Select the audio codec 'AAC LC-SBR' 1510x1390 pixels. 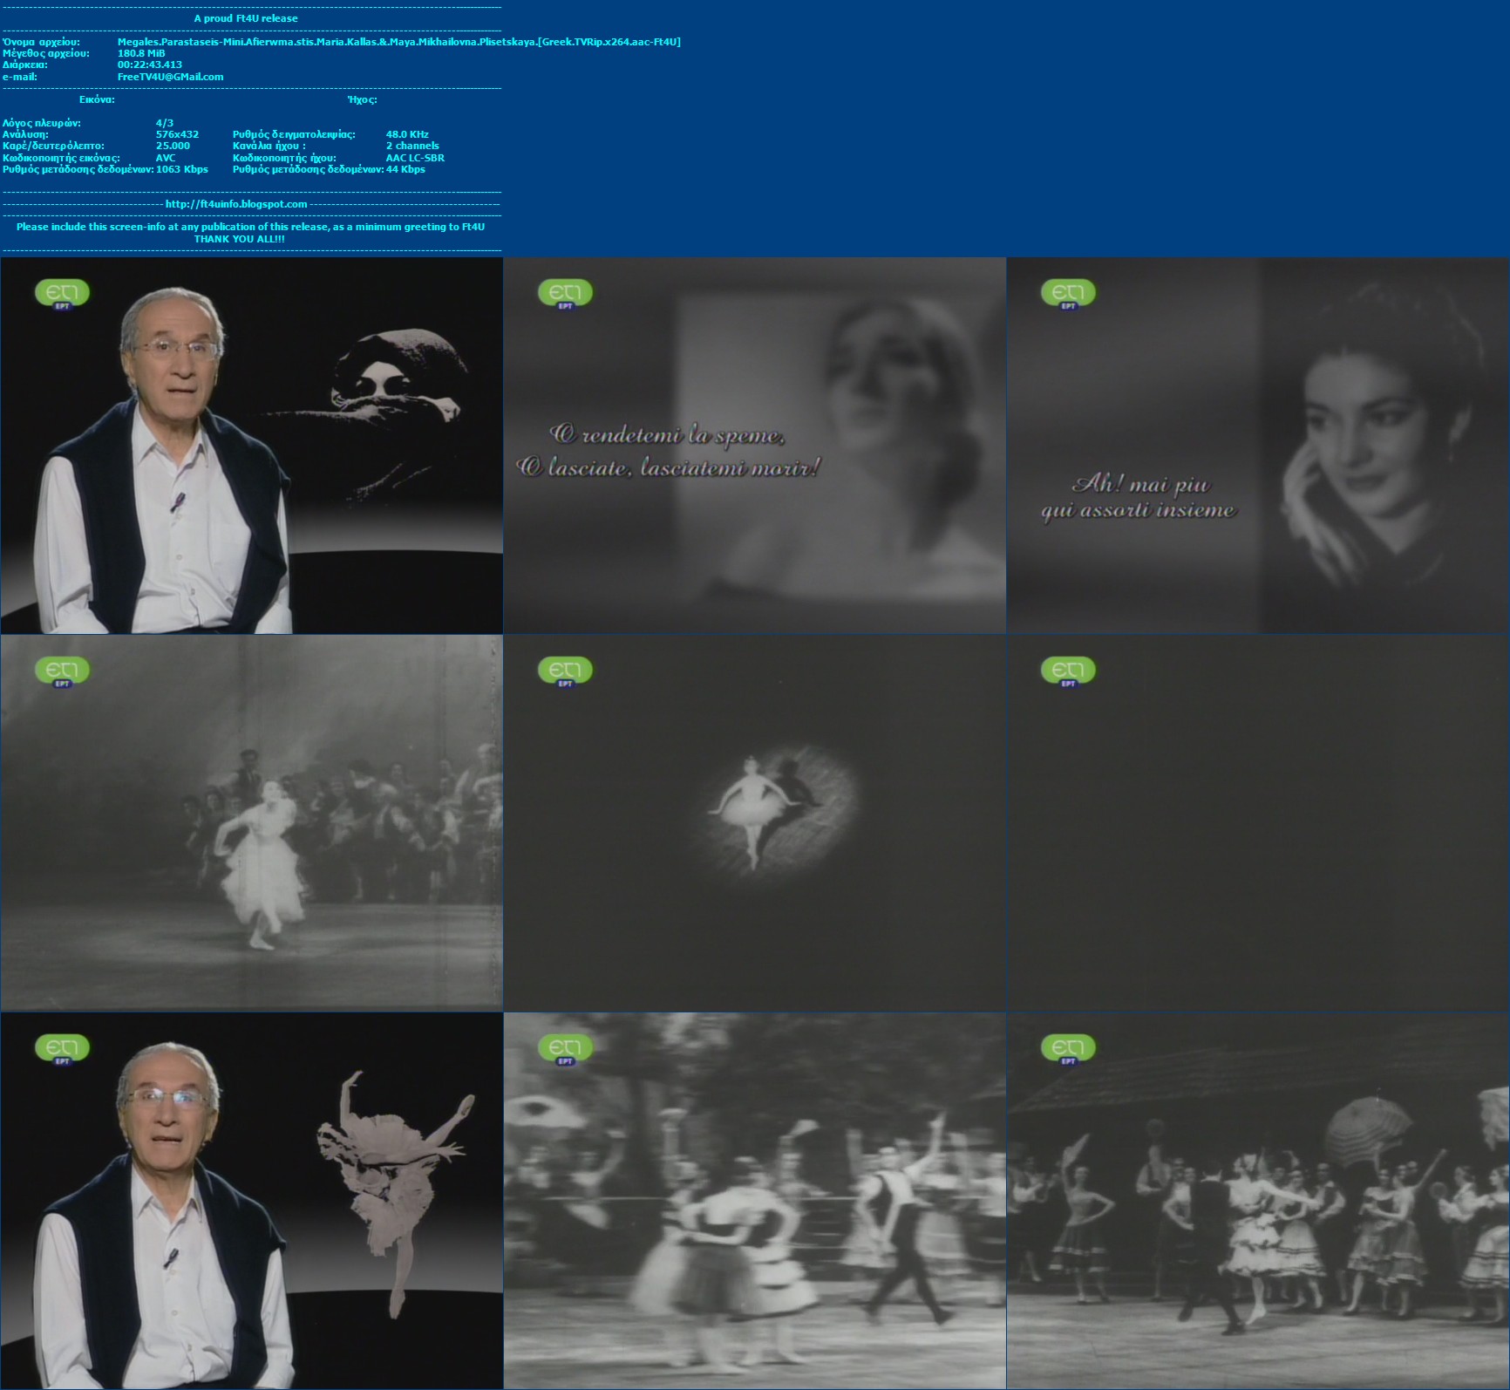click(415, 158)
